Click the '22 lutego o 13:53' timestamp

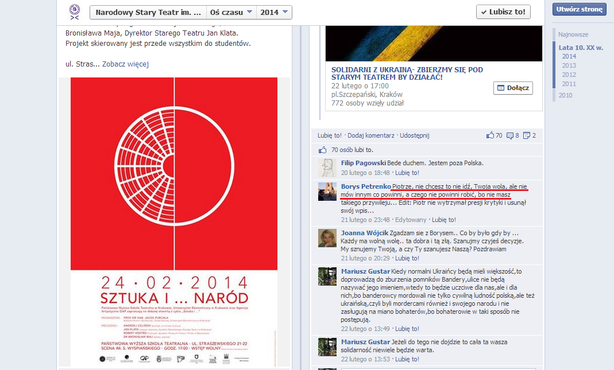(x=365, y=359)
